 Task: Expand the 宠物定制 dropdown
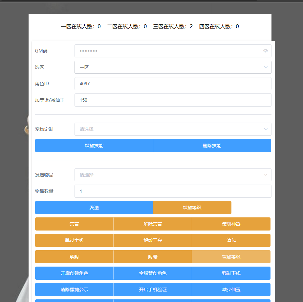[x=173, y=129]
